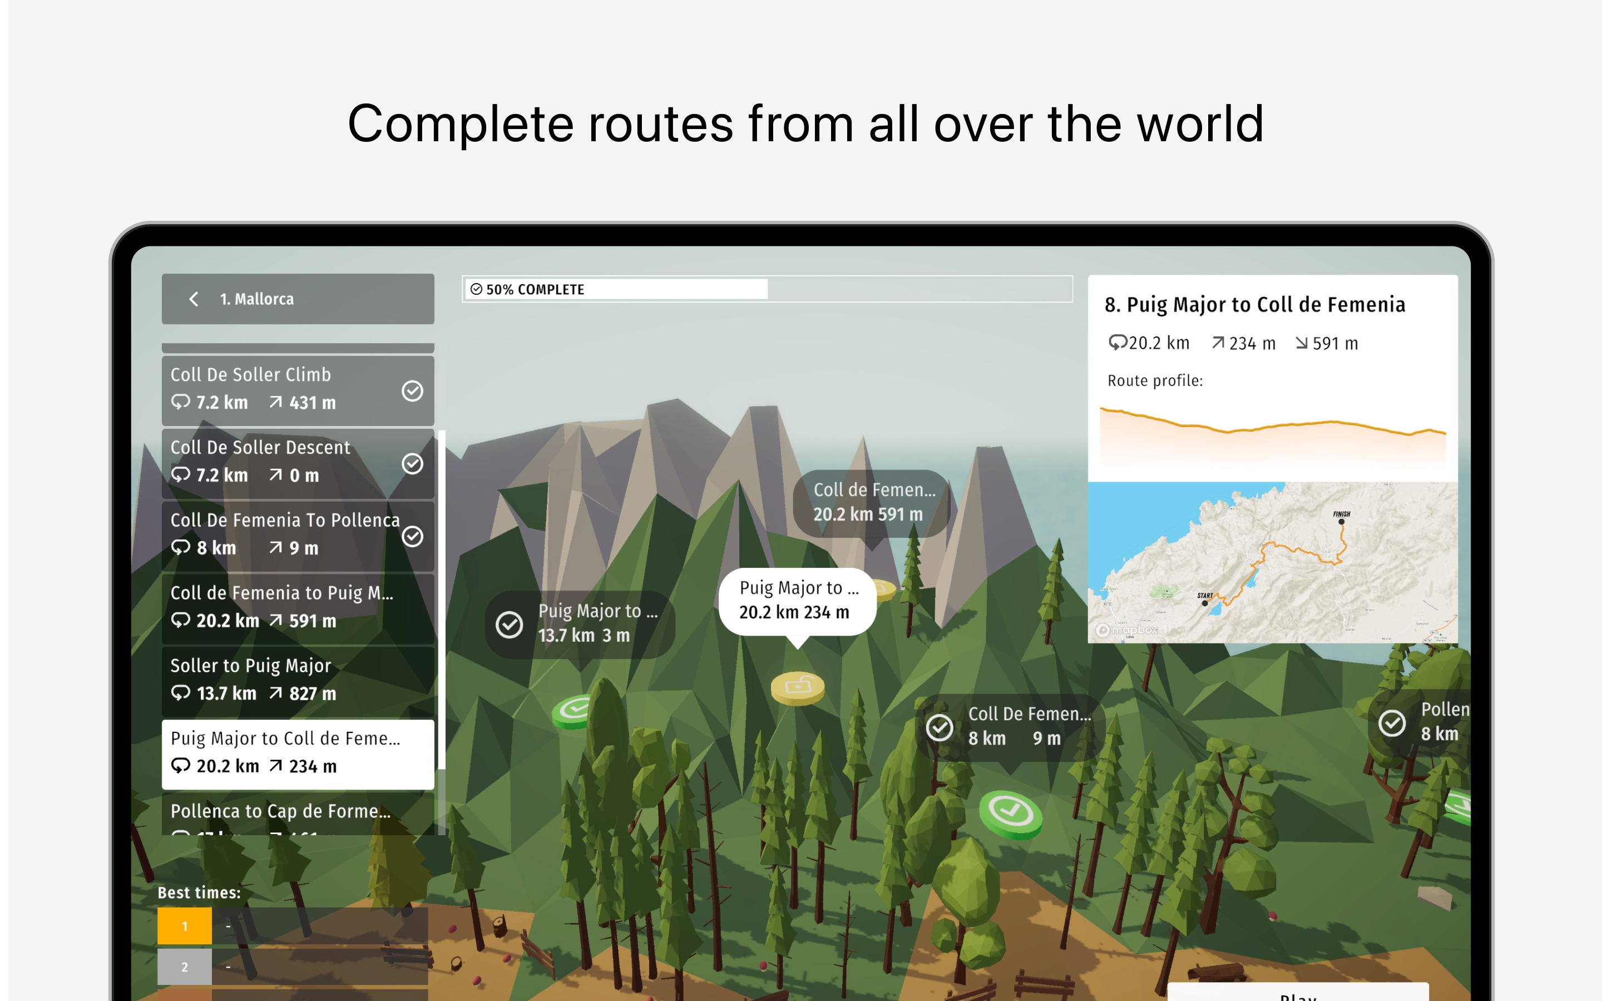Select Puig Major to Coll de Feme... list item

point(298,755)
